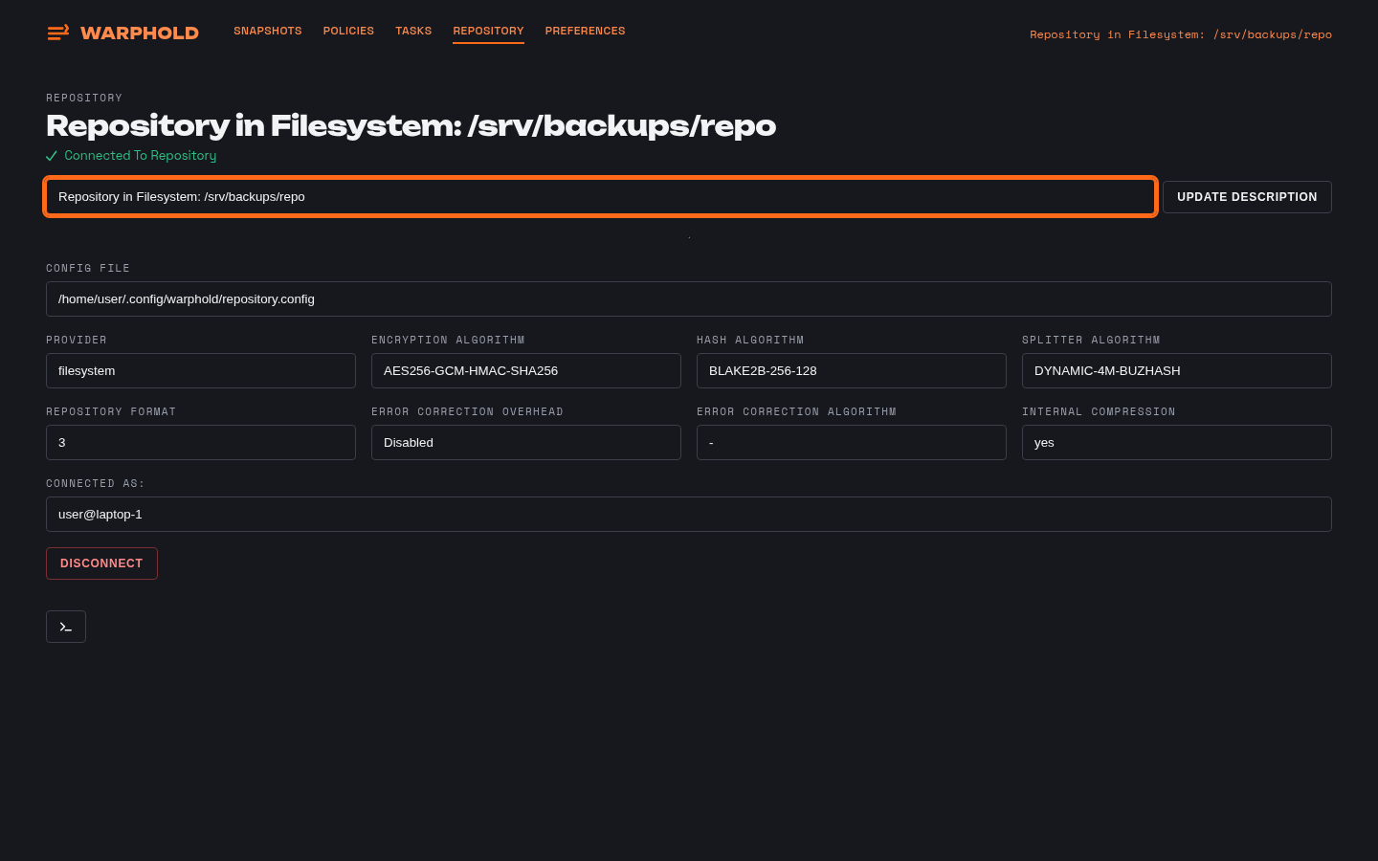Click the Internal Compression field
The width and height of the screenshot is (1378, 861).
coord(1177,443)
